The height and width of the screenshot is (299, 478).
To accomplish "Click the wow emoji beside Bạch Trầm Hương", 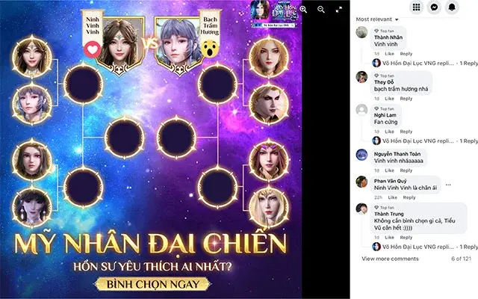I will point(209,49).
